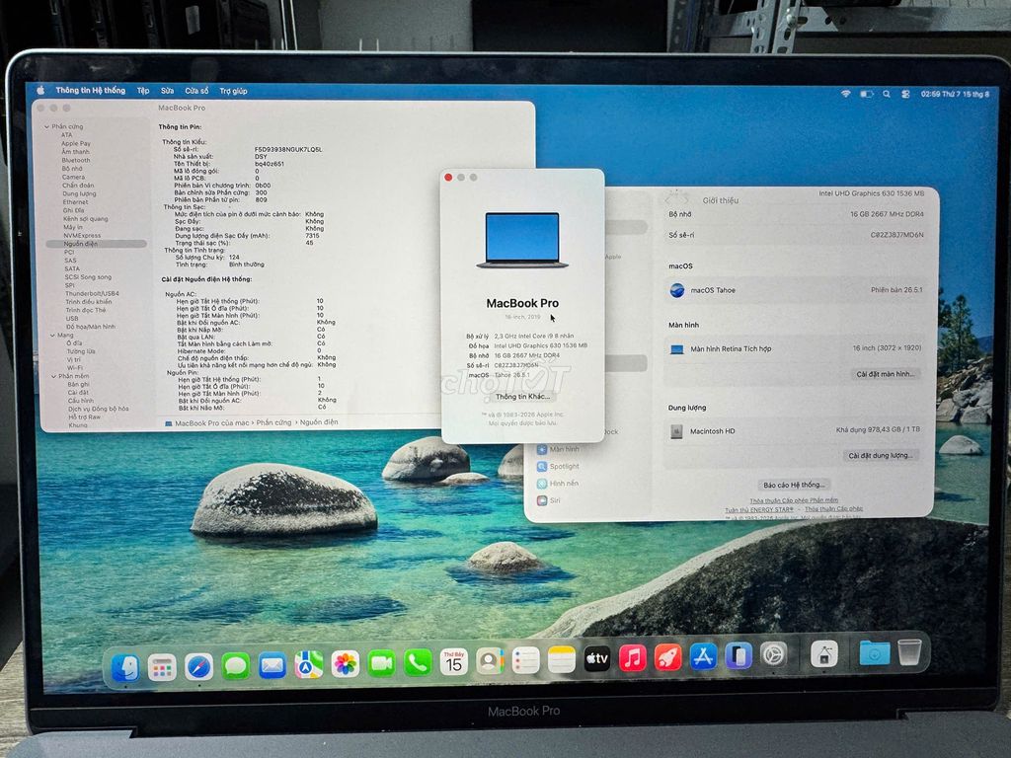Open the Cửa sổ menu
The image size is (1011, 758).
(x=196, y=91)
